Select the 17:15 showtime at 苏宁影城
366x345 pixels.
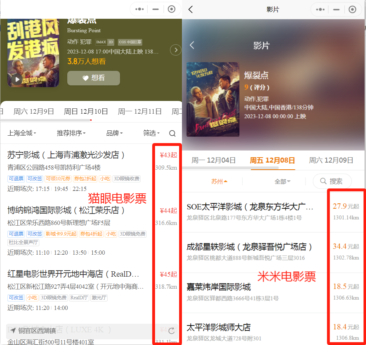[x=42, y=189]
